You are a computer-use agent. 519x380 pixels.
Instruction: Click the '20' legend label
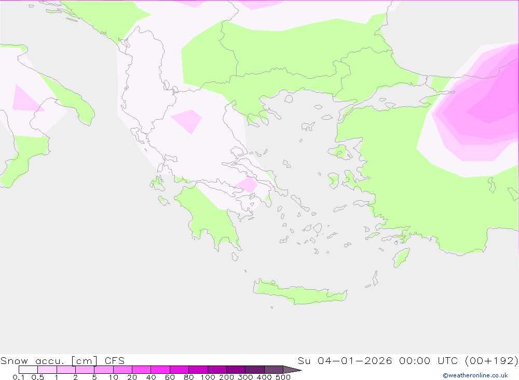(x=132, y=377)
